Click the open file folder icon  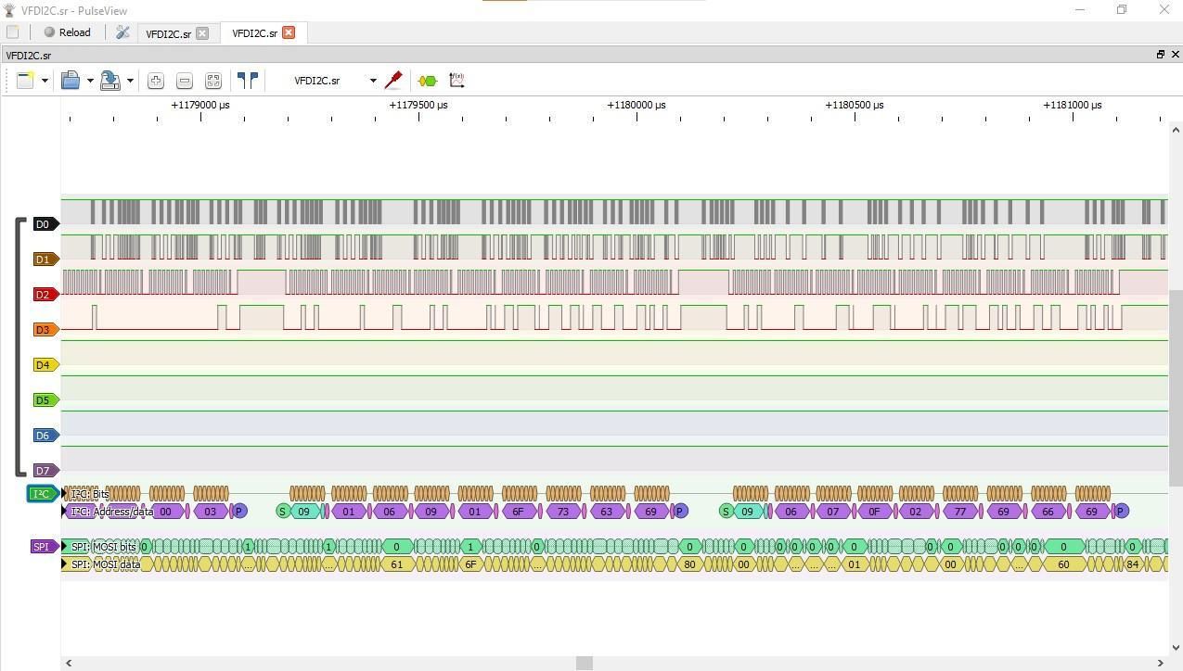(71, 81)
